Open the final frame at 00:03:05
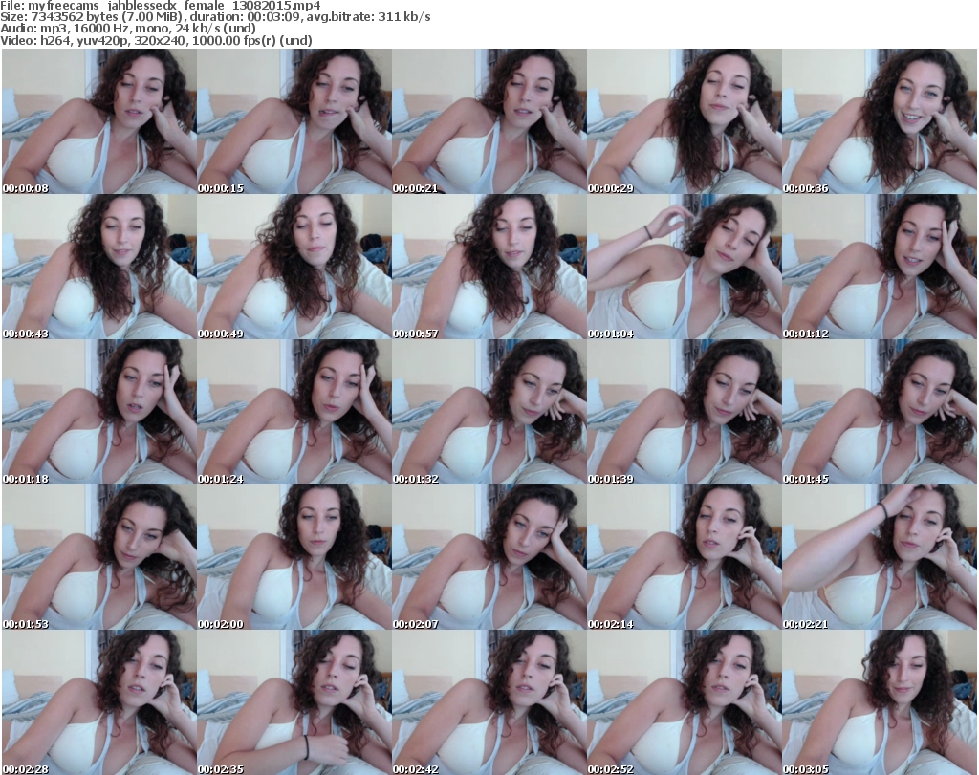This screenshot has height=775, width=979. pyautogui.click(x=879, y=702)
